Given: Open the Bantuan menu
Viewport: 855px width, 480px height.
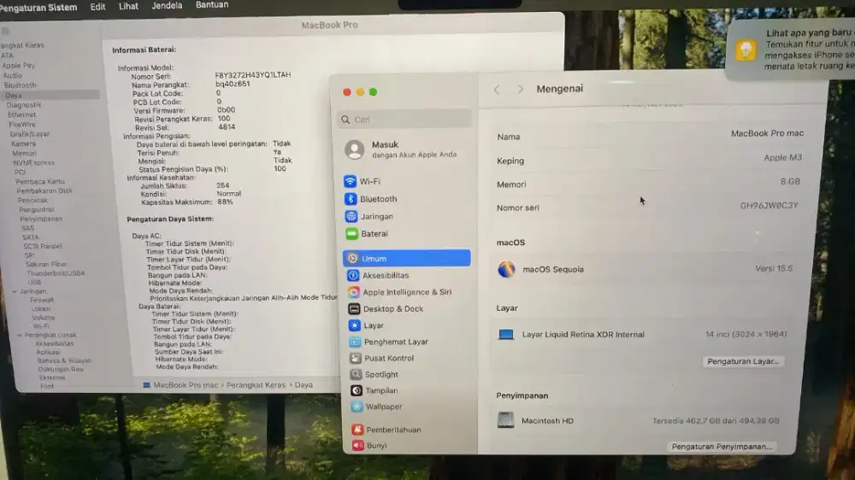Looking at the screenshot, I should point(212,4).
